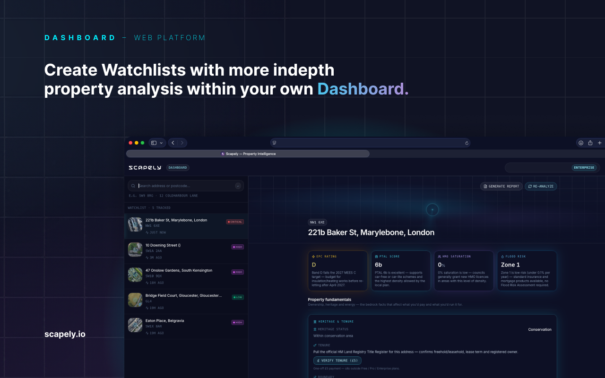Image resolution: width=605 pixels, height=378 pixels.
Task: Click the PTAL Score icon
Action: pyautogui.click(x=376, y=257)
